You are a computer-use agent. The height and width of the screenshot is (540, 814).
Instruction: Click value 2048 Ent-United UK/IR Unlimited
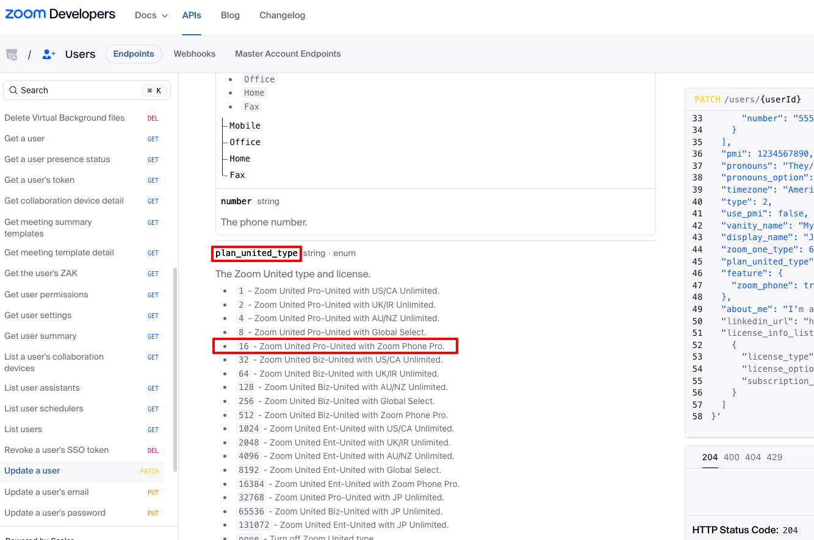(344, 442)
